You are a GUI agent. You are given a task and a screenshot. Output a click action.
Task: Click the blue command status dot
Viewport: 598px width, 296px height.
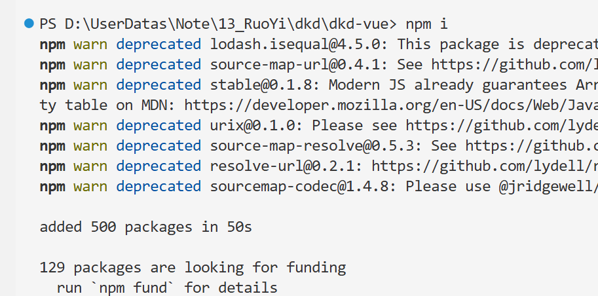coord(29,24)
